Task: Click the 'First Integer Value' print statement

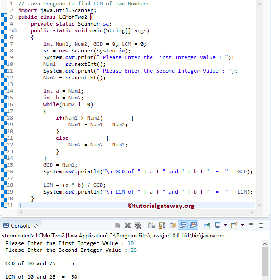Action: pos(139,57)
